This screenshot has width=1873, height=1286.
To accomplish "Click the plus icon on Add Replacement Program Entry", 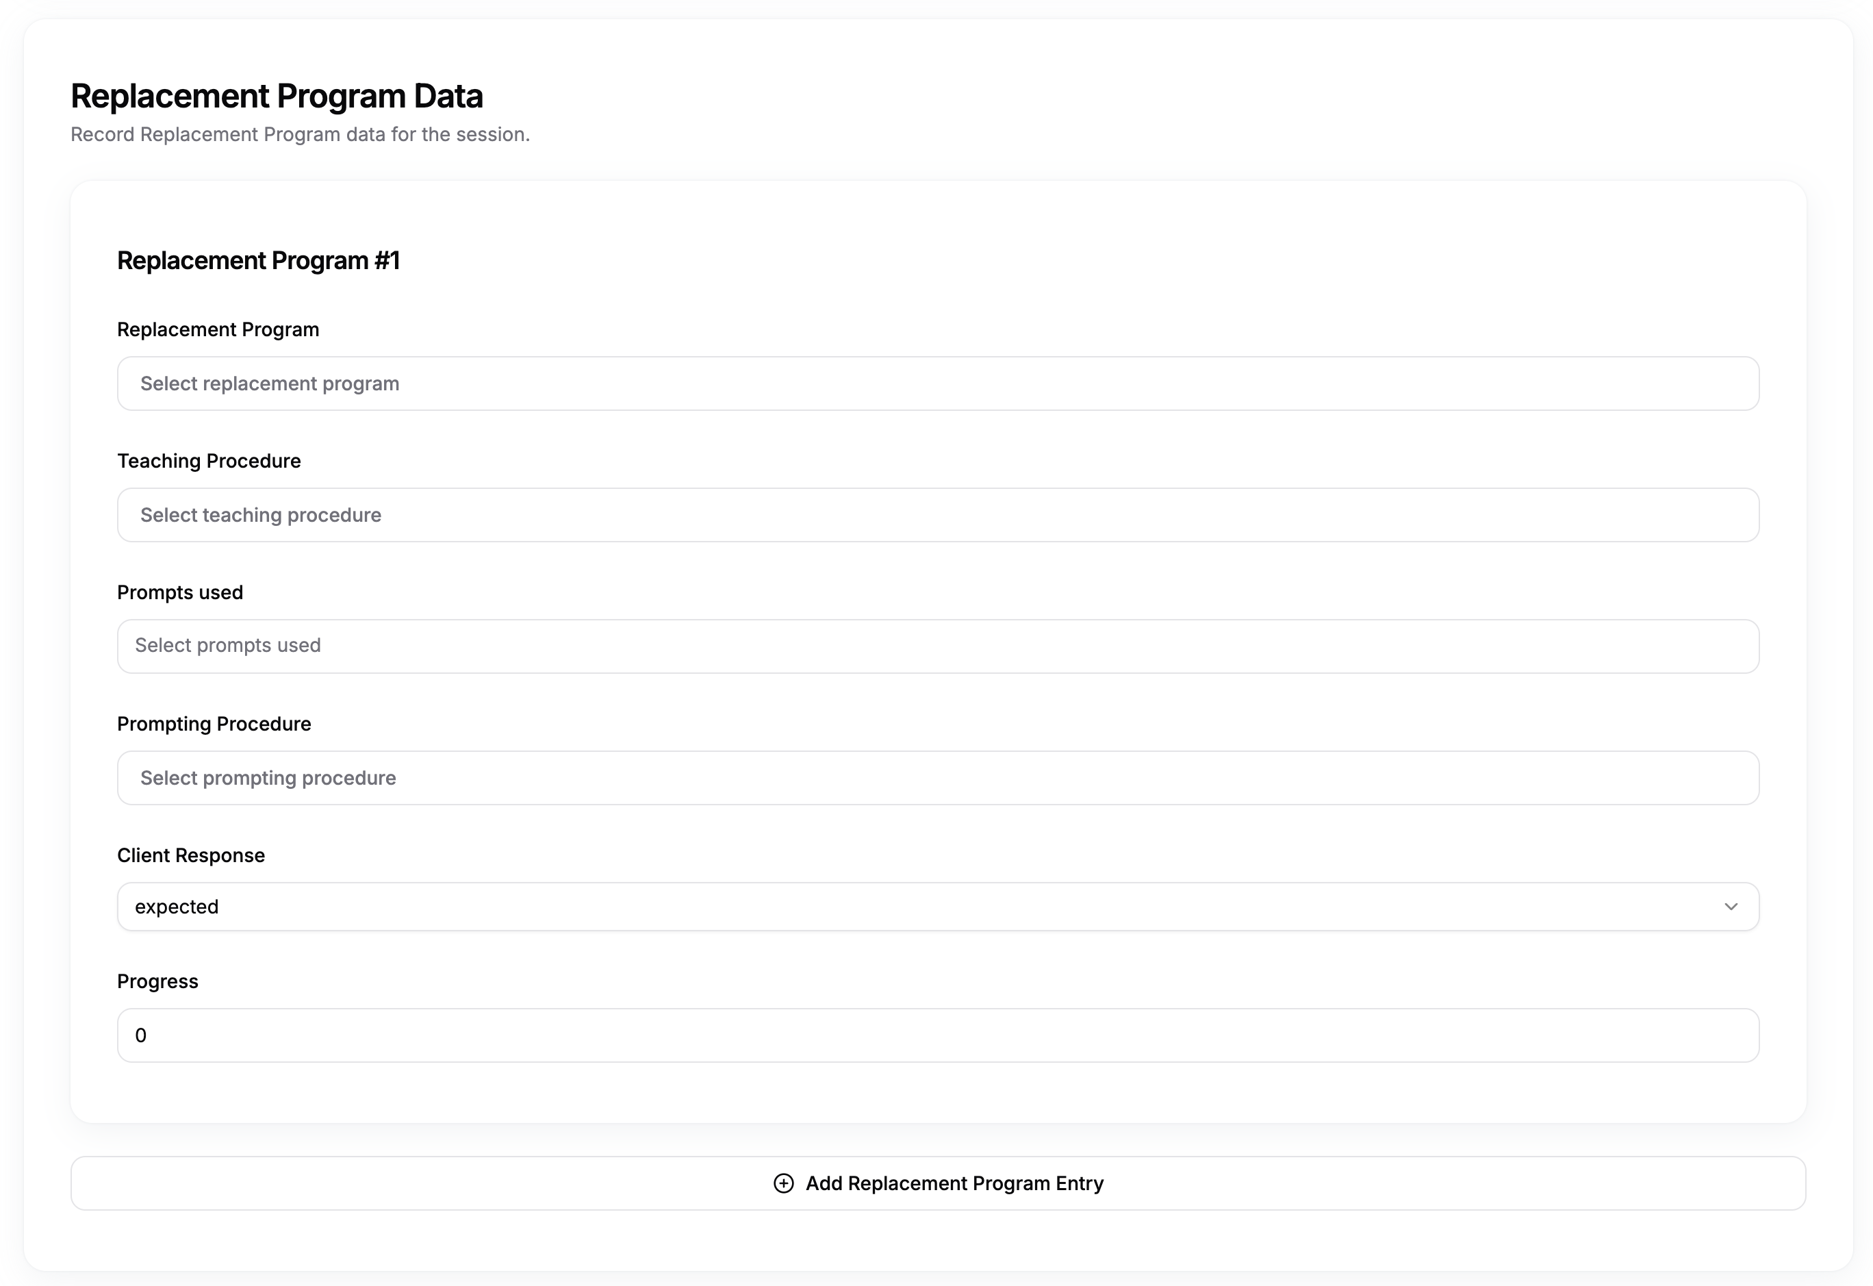I will coord(783,1183).
